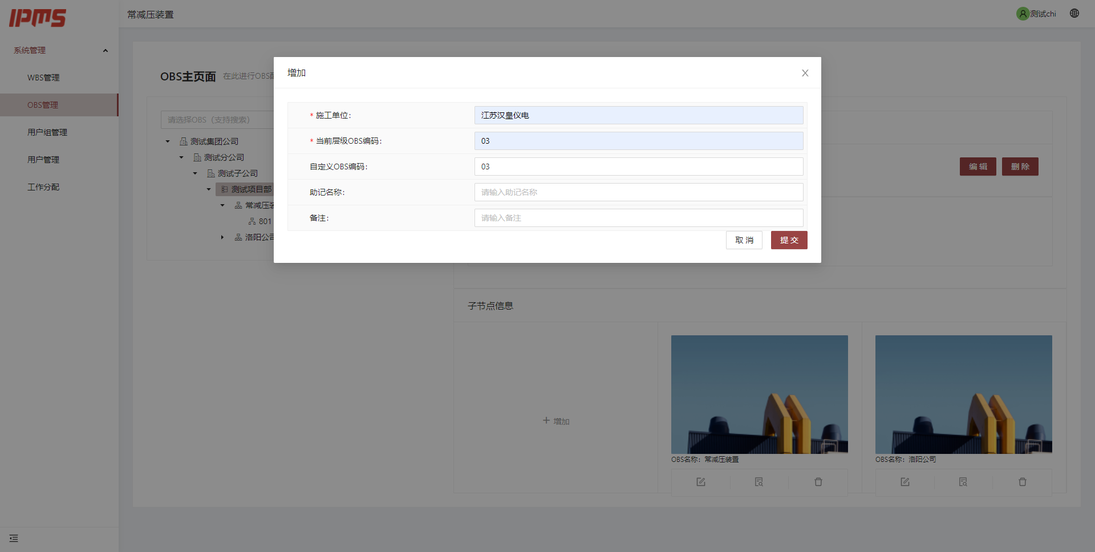Click the 助记名称 input field
This screenshot has height=552, width=1095.
(639, 192)
